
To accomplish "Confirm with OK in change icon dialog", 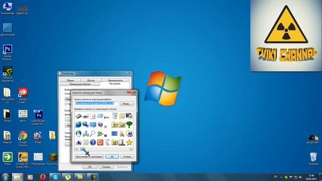I will coord(112,156).
